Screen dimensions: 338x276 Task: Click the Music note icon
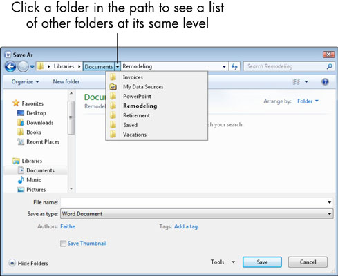pyautogui.click(x=21, y=179)
